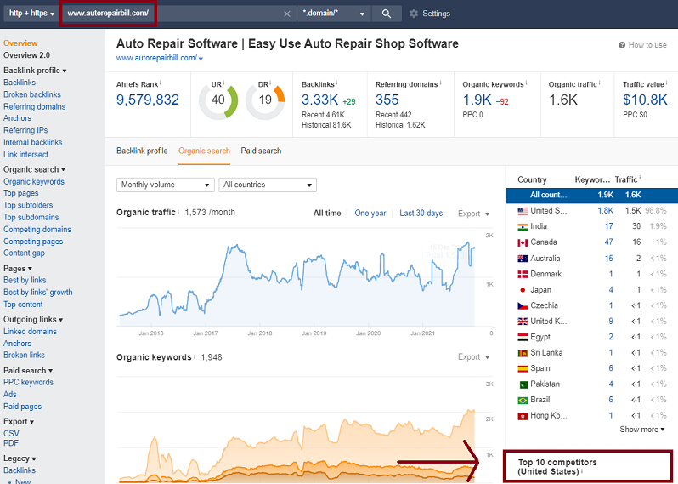Select the All countries table row
This screenshot has width=678, height=484.
[592, 196]
